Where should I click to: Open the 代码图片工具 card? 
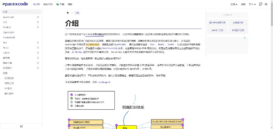pyautogui.click(x=238, y=30)
